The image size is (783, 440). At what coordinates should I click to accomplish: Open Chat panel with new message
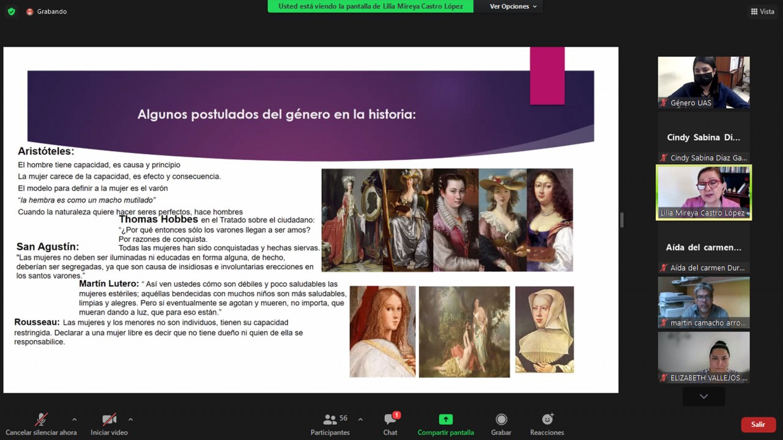coord(390,423)
